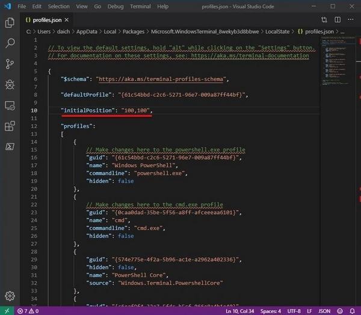Click the Users breadcrumb segment
The image size is (361, 315).
(x=44, y=31)
